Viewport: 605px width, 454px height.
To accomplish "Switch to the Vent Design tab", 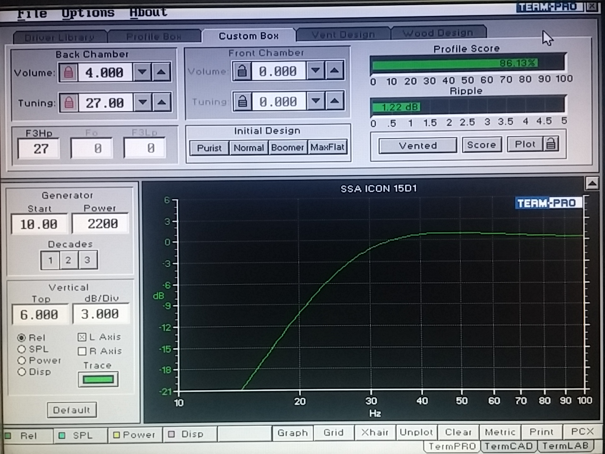I will pos(343,35).
